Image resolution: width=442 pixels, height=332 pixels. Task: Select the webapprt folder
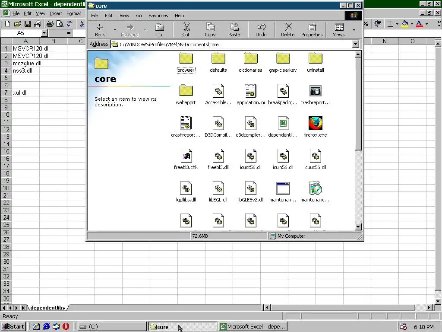pos(186,95)
